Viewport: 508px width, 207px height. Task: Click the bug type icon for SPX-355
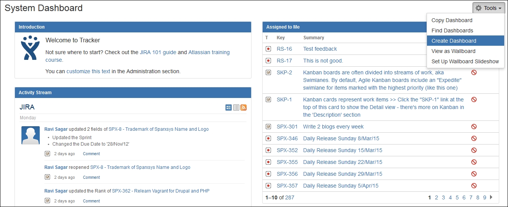268,162
